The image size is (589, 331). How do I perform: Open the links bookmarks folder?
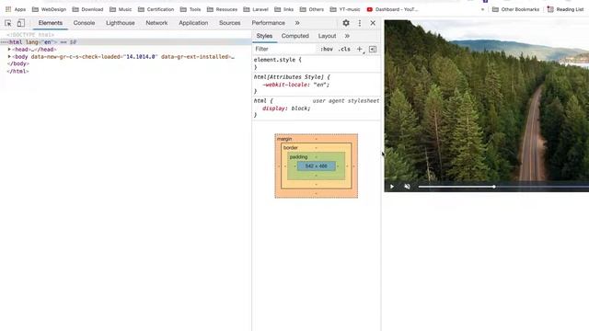coord(284,9)
